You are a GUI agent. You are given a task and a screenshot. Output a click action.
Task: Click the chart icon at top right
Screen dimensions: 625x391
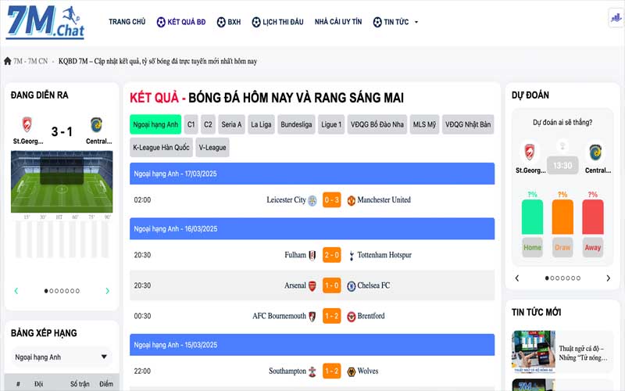pyautogui.click(x=616, y=17)
